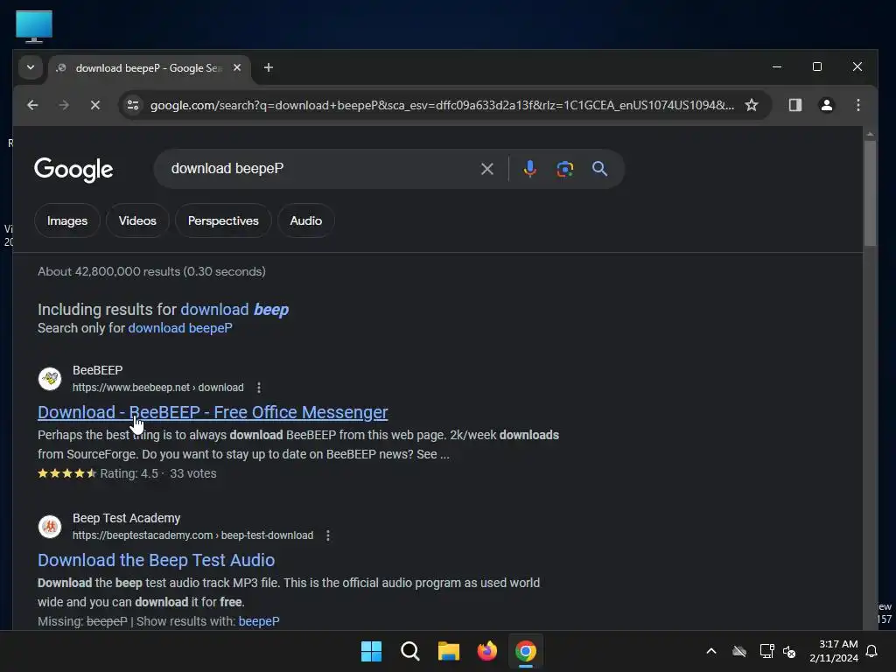Screen dimensions: 896x672
Task: View site information icon in address bar
Action: (133, 105)
